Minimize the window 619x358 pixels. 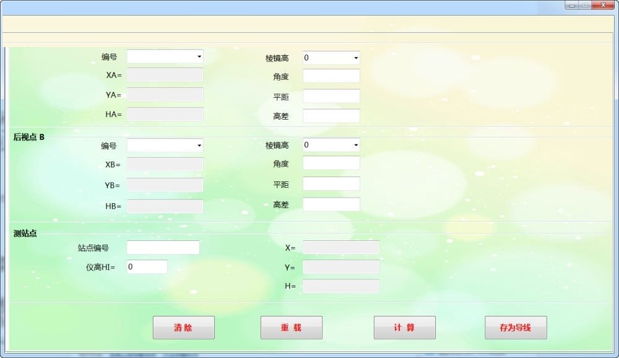(571, 5)
